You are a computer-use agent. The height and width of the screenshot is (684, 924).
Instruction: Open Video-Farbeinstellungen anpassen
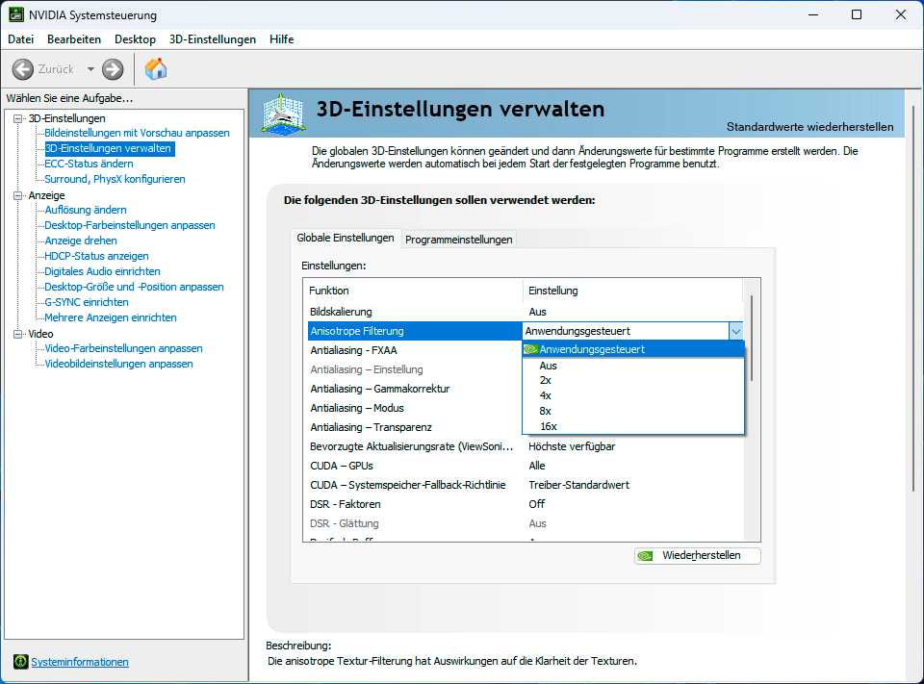pos(124,348)
